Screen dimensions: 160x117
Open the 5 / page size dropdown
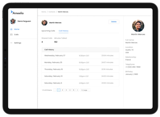coord(85,90)
